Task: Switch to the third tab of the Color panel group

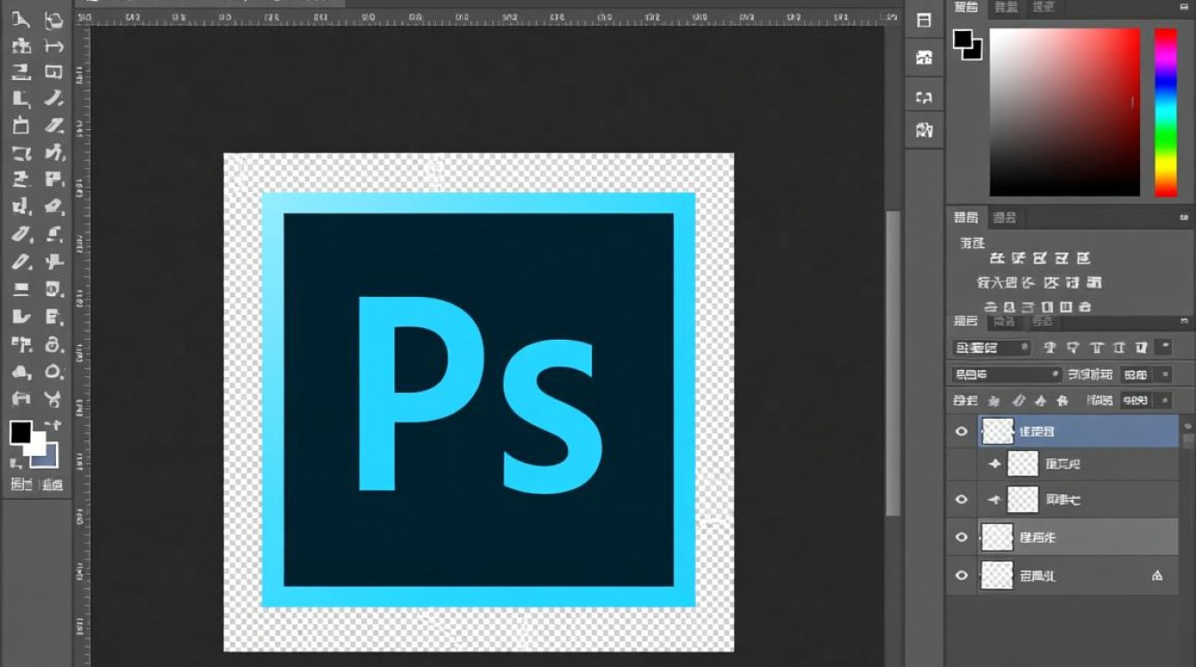Action: [x=1044, y=7]
